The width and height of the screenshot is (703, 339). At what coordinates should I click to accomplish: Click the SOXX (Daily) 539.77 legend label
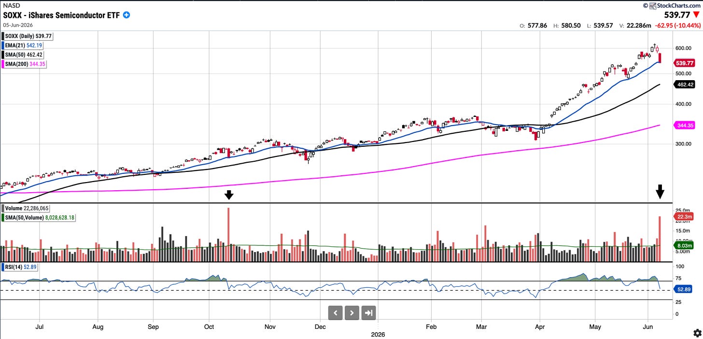pos(28,36)
